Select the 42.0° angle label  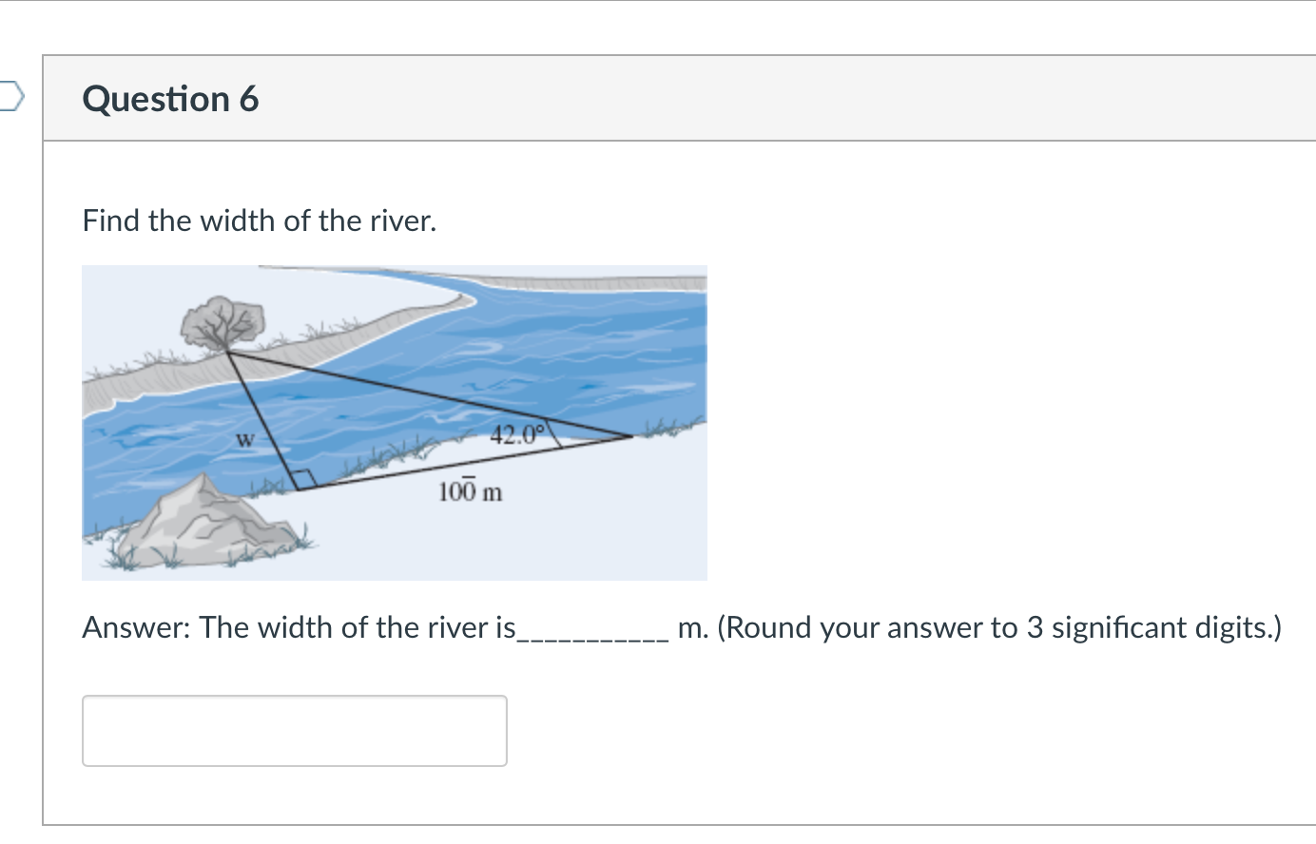pos(515,434)
